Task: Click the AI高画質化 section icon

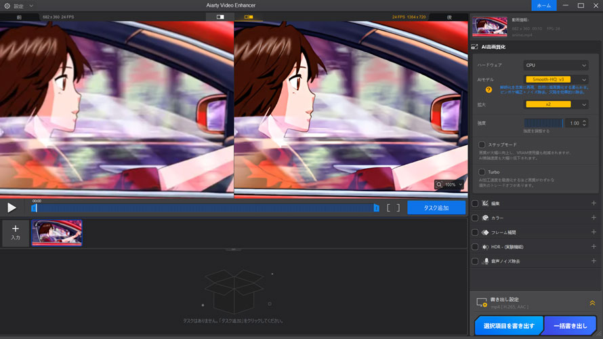Action: [x=474, y=47]
